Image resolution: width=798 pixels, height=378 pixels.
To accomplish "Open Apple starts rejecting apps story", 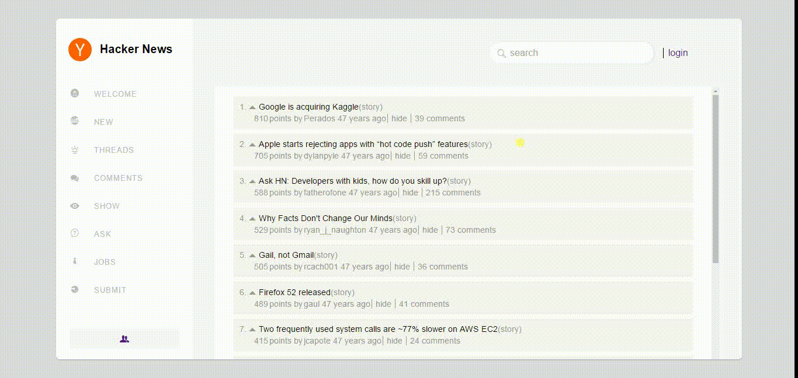I will coord(363,144).
